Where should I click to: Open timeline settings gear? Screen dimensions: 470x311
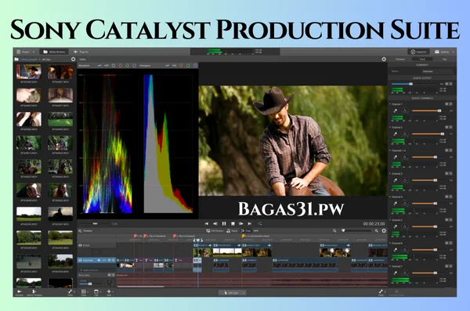pos(384,231)
